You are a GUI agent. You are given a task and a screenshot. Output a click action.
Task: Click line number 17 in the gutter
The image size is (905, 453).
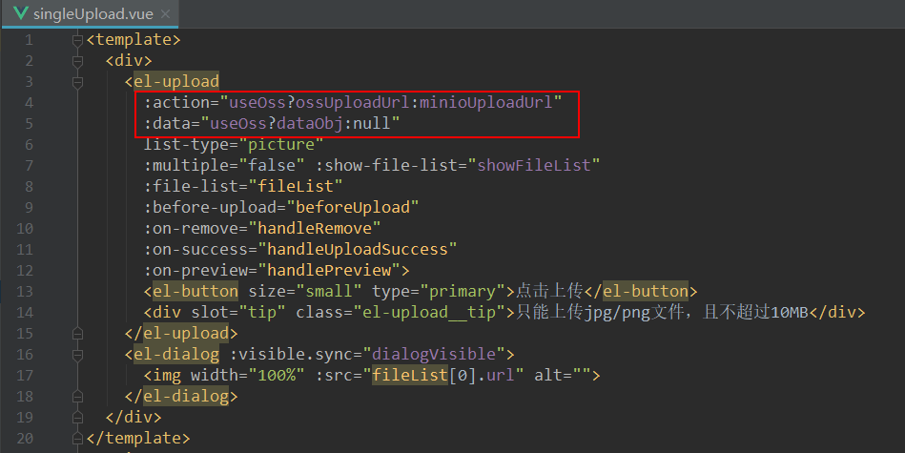[25, 375]
